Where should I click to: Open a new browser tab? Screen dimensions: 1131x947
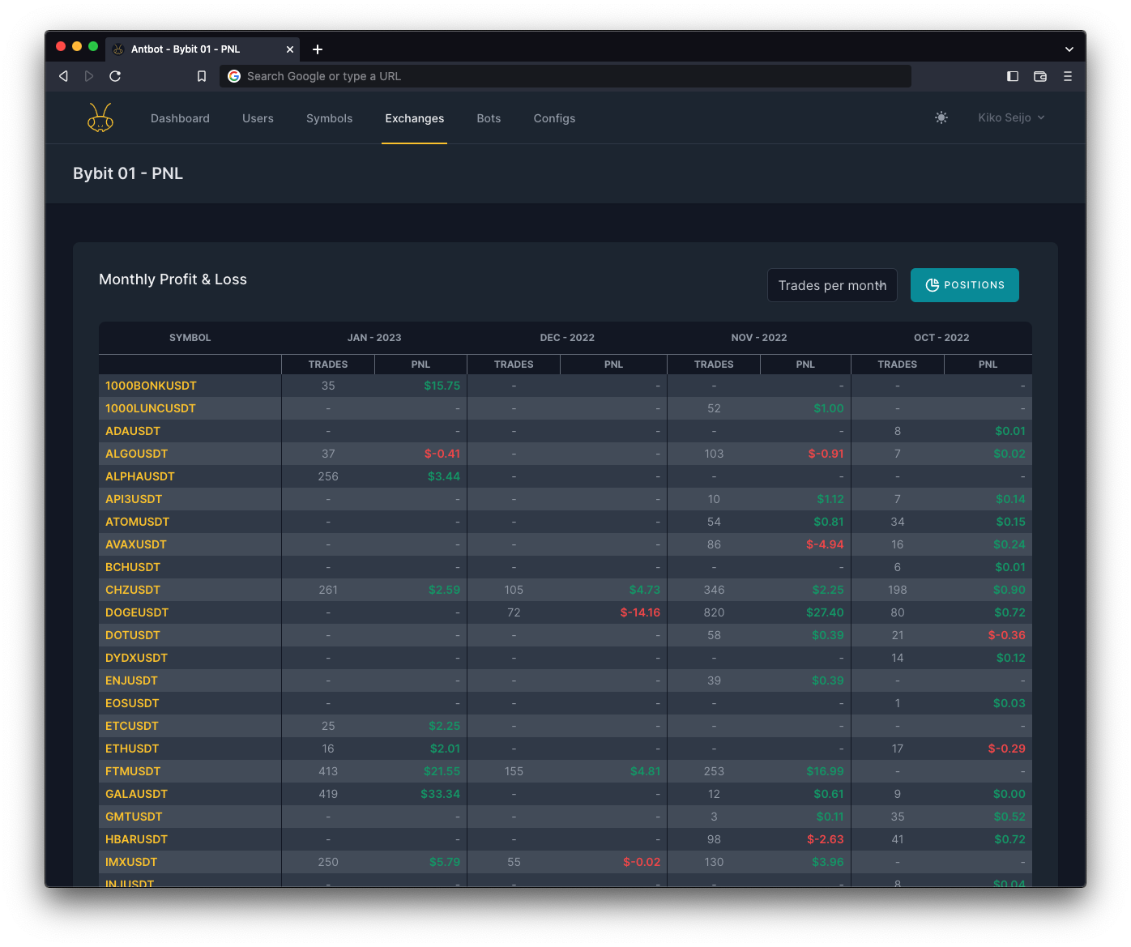[318, 49]
